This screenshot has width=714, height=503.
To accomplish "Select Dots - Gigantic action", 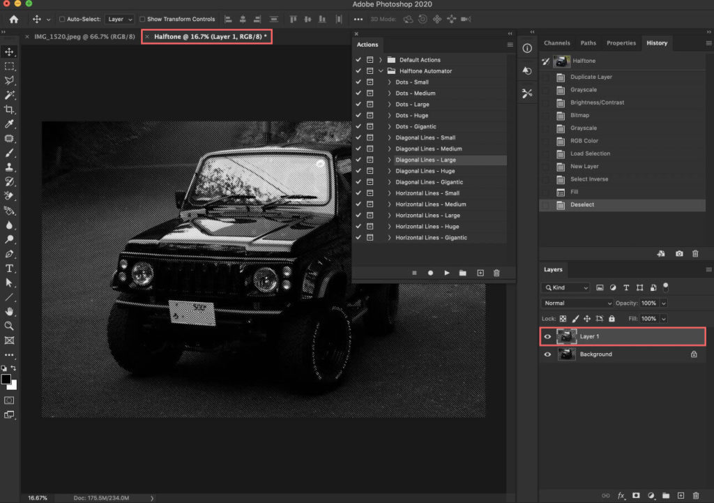I will coord(416,127).
